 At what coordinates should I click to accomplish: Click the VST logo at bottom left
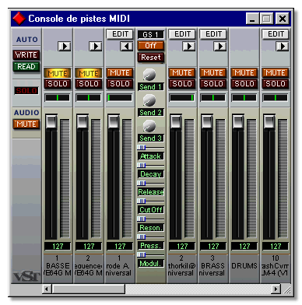[26, 276]
